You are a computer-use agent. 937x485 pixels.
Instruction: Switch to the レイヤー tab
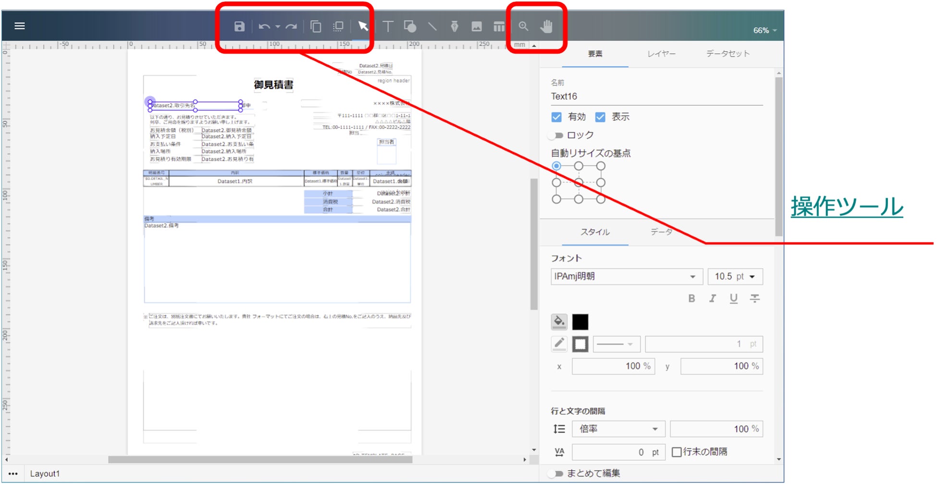(x=661, y=54)
